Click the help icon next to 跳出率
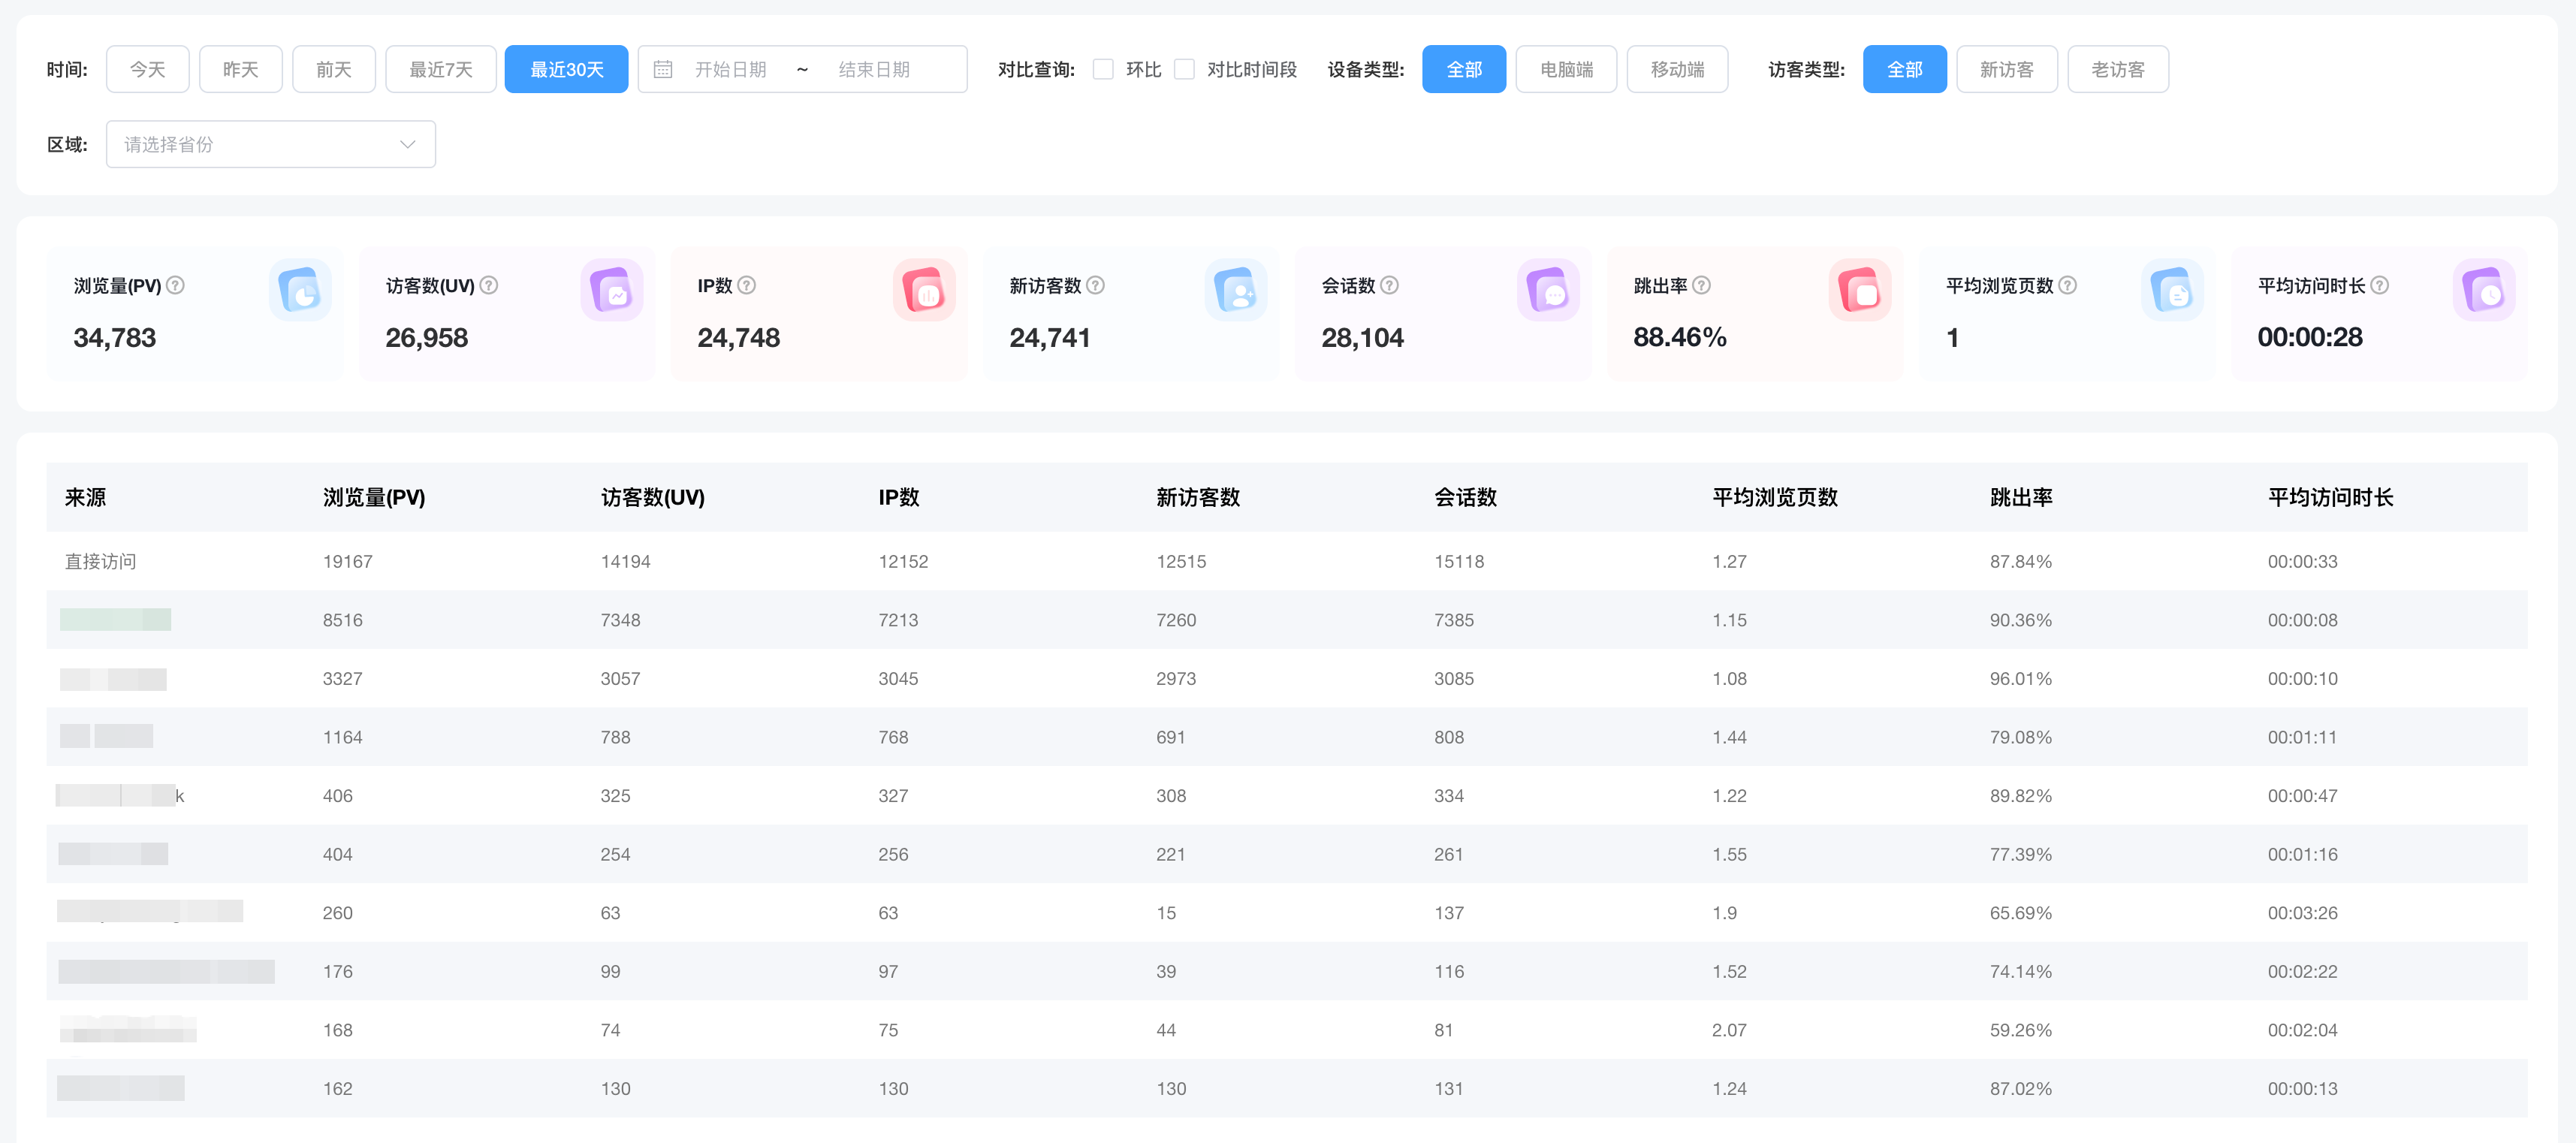Screen dimensions: 2576x1143 (1701, 285)
